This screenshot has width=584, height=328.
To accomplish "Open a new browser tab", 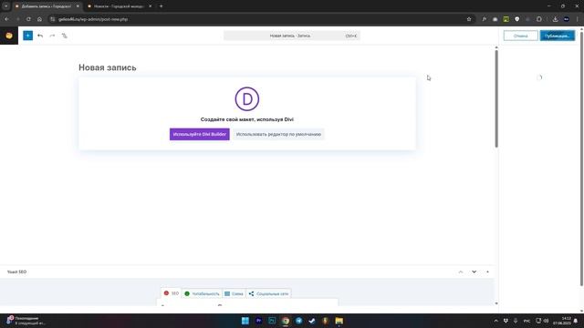I will coord(161,6).
